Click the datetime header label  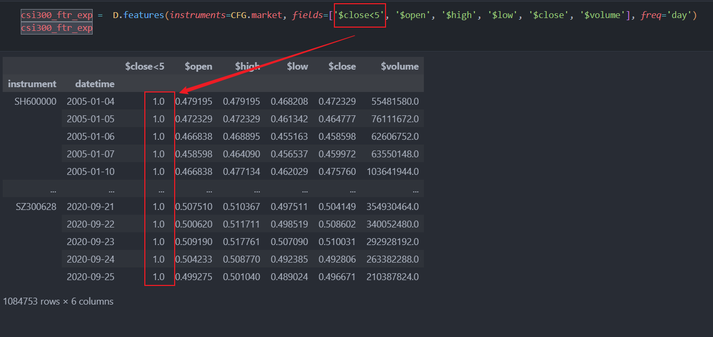95,83
